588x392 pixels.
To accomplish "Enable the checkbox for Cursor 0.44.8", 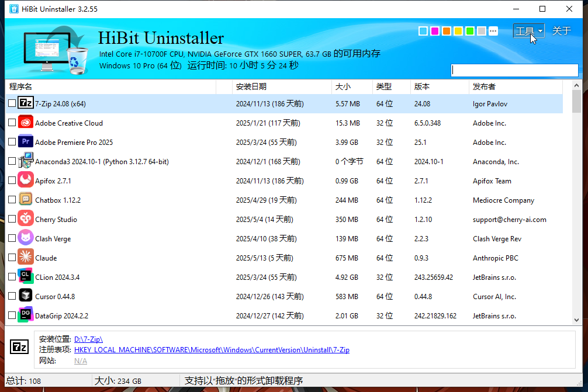I will (x=12, y=296).
